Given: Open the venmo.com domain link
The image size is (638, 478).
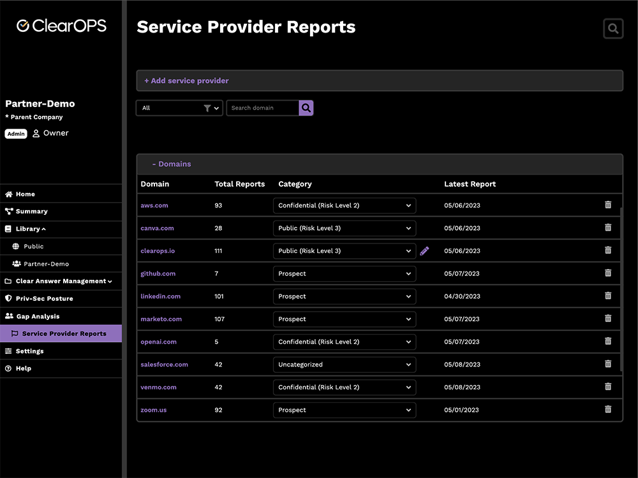Looking at the screenshot, I should [x=158, y=387].
